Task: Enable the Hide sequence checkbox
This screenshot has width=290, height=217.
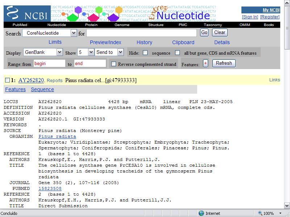Action: [x=145, y=53]
